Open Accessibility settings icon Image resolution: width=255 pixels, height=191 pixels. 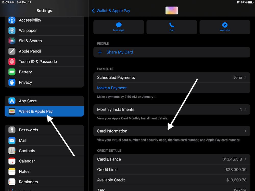pos(12,20)
